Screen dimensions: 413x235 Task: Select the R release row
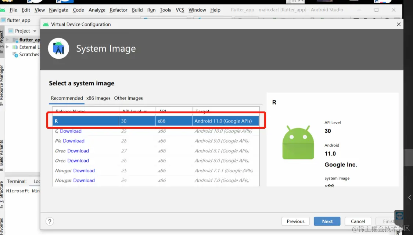[x=156, y=121]
